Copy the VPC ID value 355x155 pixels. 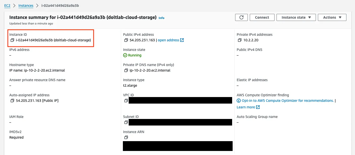point(126,100)
